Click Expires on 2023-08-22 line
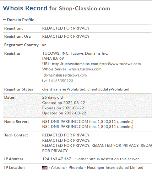 click(63, 108)
